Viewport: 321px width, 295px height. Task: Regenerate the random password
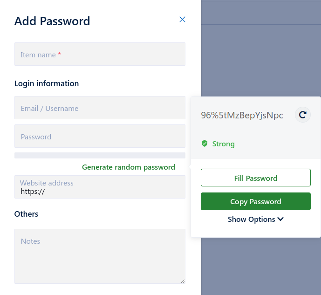303,115
